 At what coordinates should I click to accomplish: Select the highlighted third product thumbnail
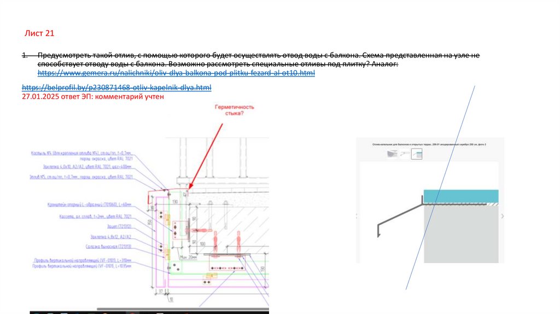tap(417, 154)
